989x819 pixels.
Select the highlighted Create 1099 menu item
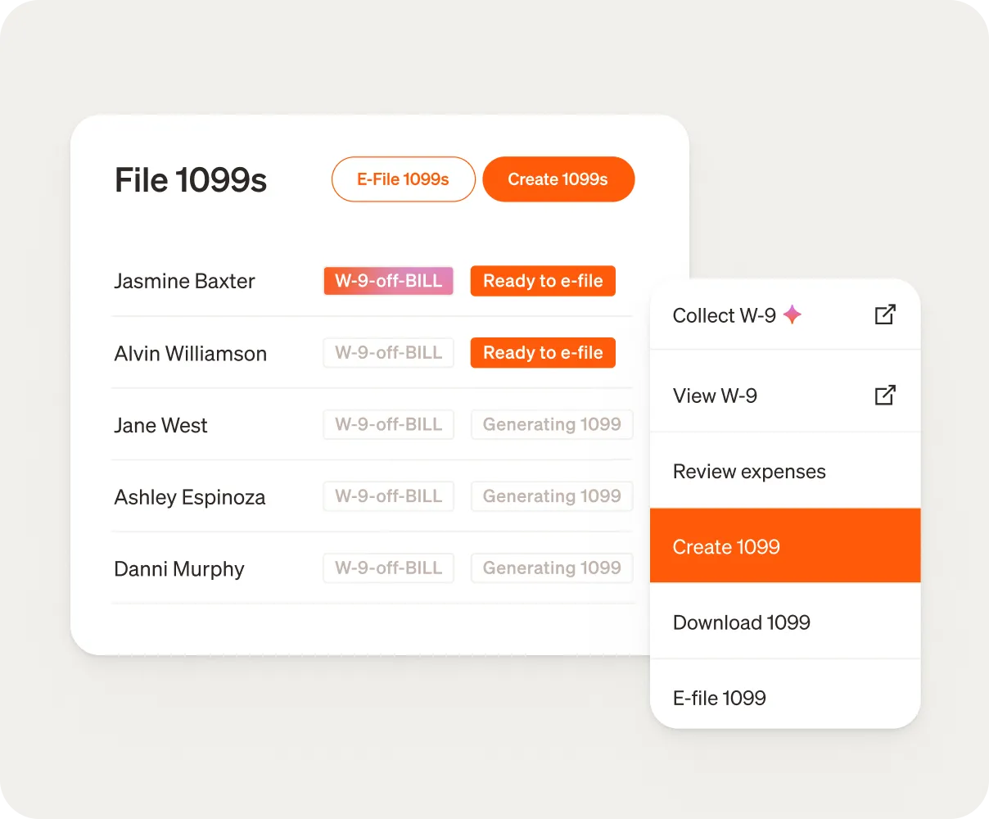pyautogui.click(x=785, y=546)
